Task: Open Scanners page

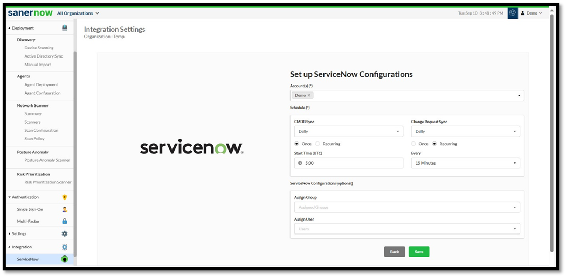Action: click(x=32, y=122)
